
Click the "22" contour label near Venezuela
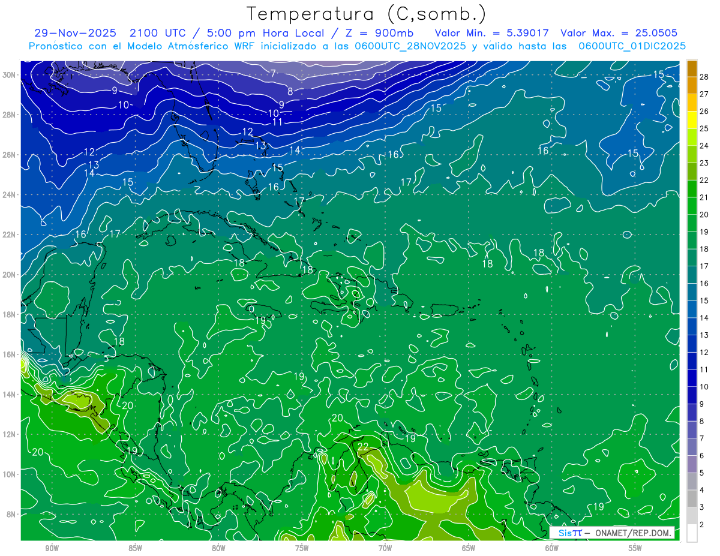coord(363,447)
